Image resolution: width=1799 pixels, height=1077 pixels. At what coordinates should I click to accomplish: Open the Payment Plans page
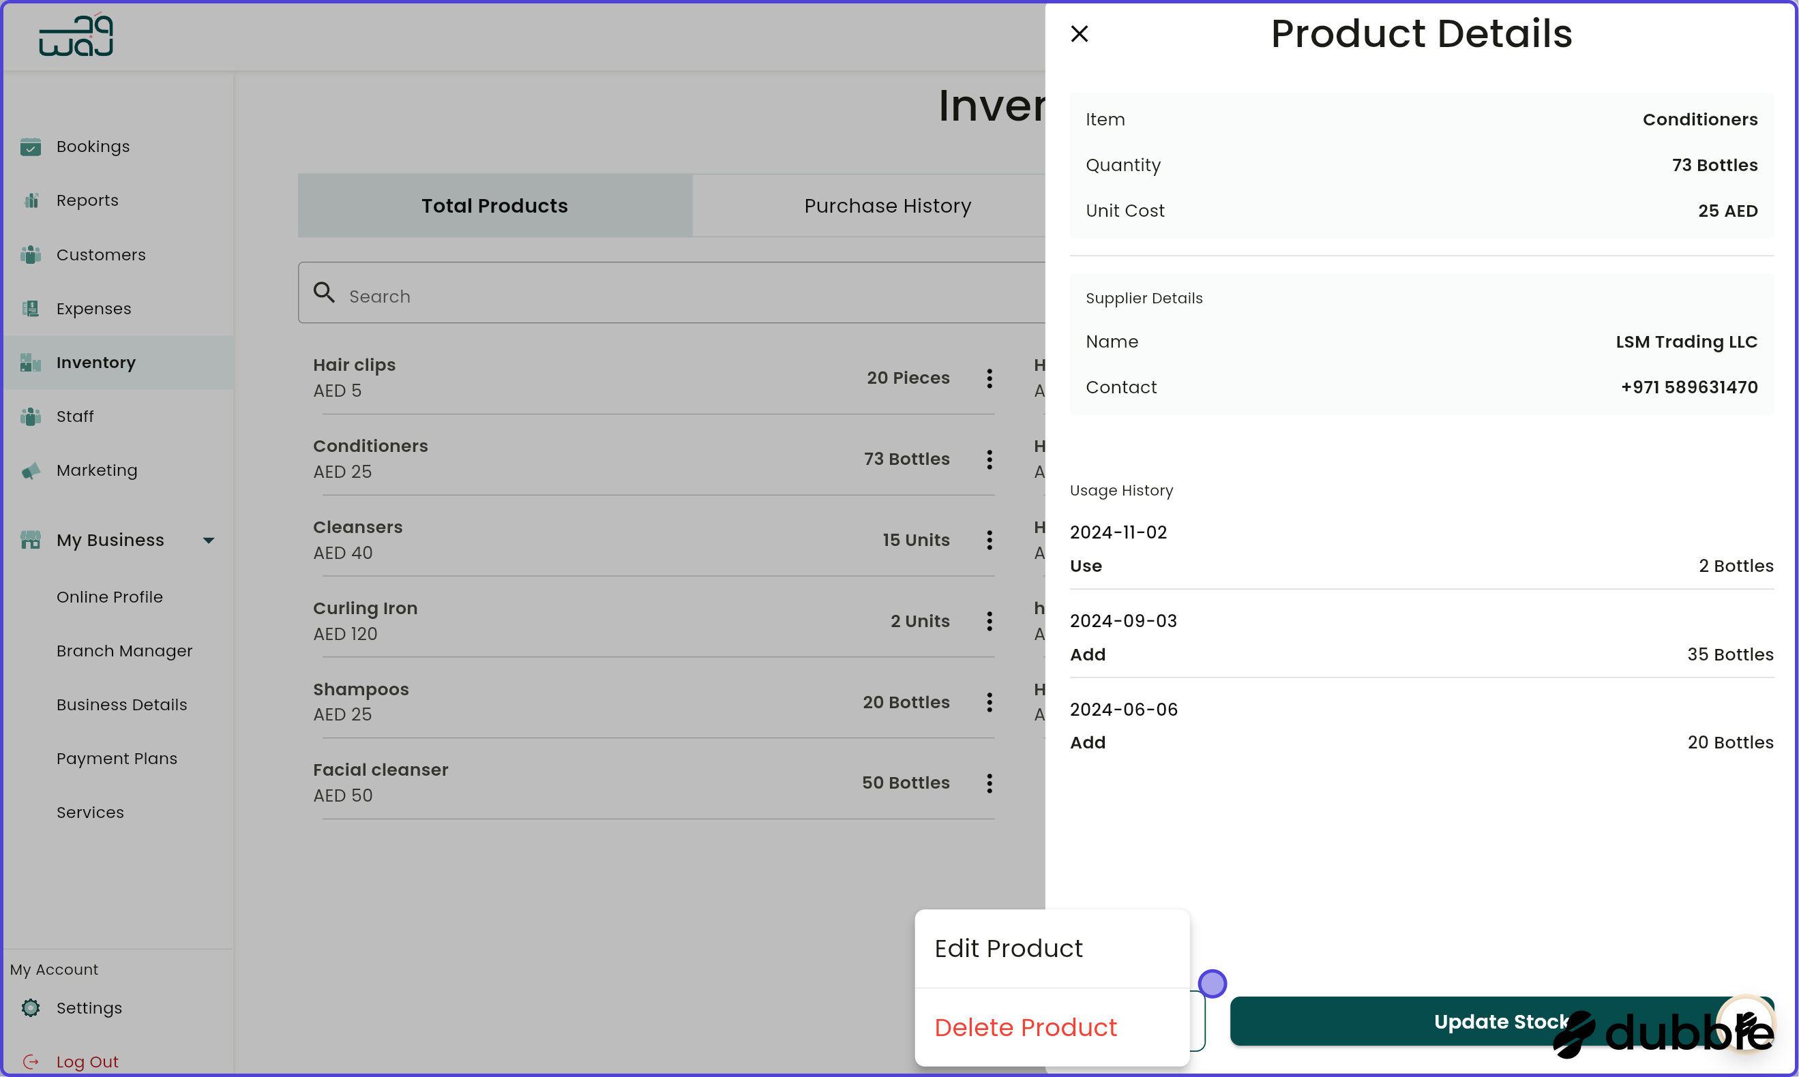pyautogui.click(x=117, y=758)
